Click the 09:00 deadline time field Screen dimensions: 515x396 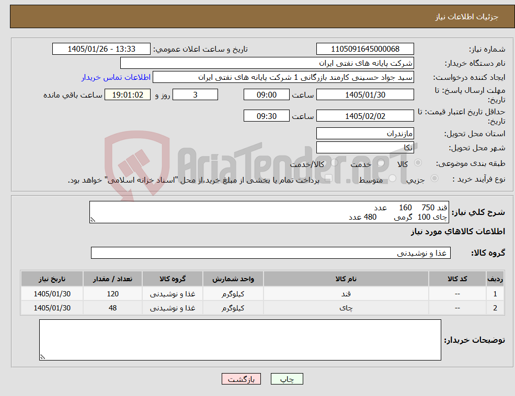click(x=266, y=95)
